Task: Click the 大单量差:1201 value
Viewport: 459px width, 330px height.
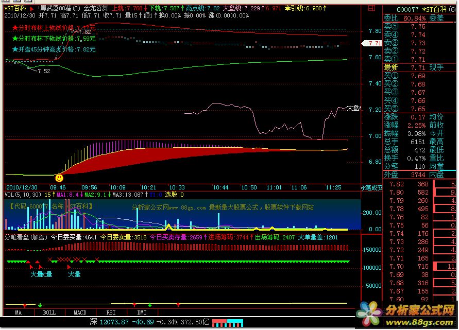Action: coord(318,237)
